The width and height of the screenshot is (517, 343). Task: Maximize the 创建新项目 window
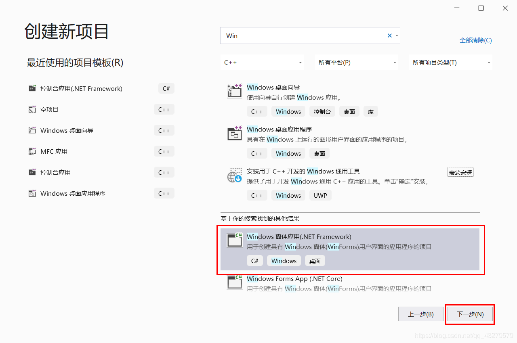pos(481,8)
